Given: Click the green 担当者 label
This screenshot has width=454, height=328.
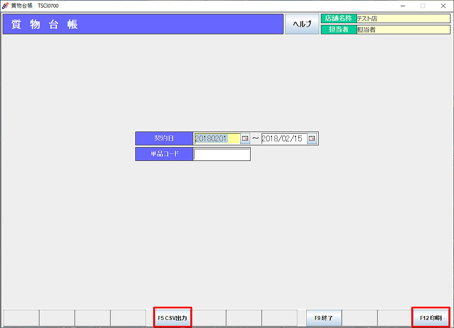Looking at the screenshot, I should (x=339, y=29).
